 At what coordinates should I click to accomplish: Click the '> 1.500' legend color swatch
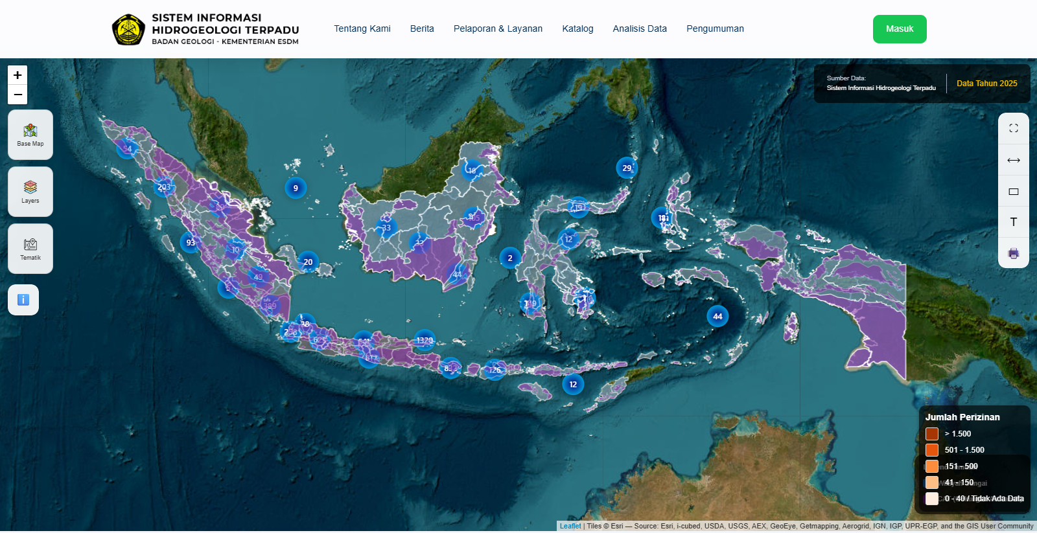(932, 434)
